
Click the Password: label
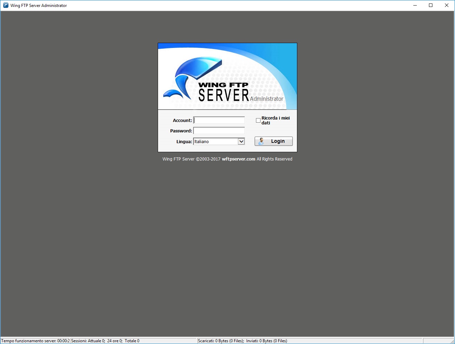(x=181, y=131)
